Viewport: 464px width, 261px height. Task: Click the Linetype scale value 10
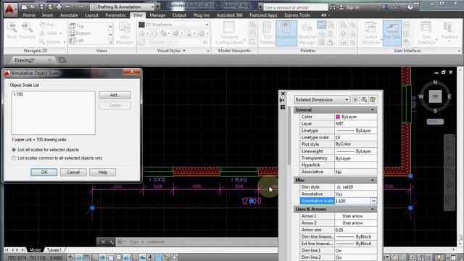coord(356,138)
